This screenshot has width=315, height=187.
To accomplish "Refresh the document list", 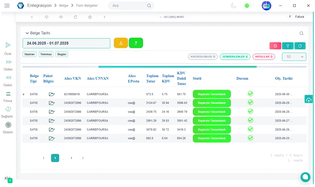I will point(75,17).
